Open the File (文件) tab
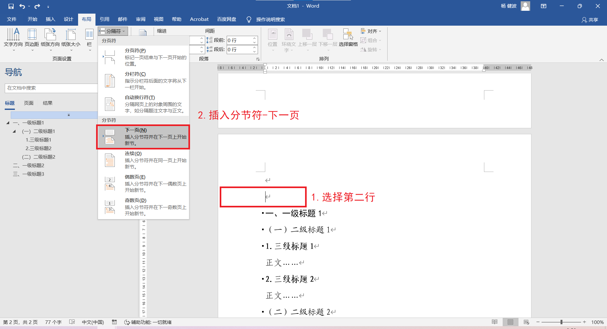607x329 pixels. (x=12, y=19)
